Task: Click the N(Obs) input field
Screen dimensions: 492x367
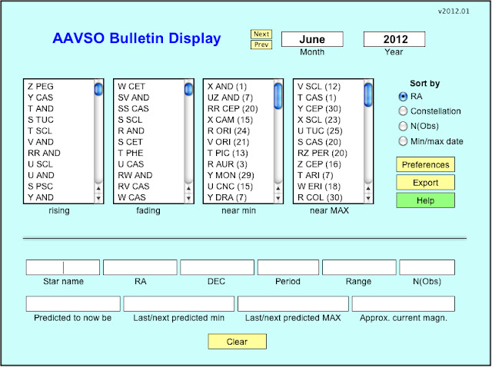Action: [x=427, y=267]
